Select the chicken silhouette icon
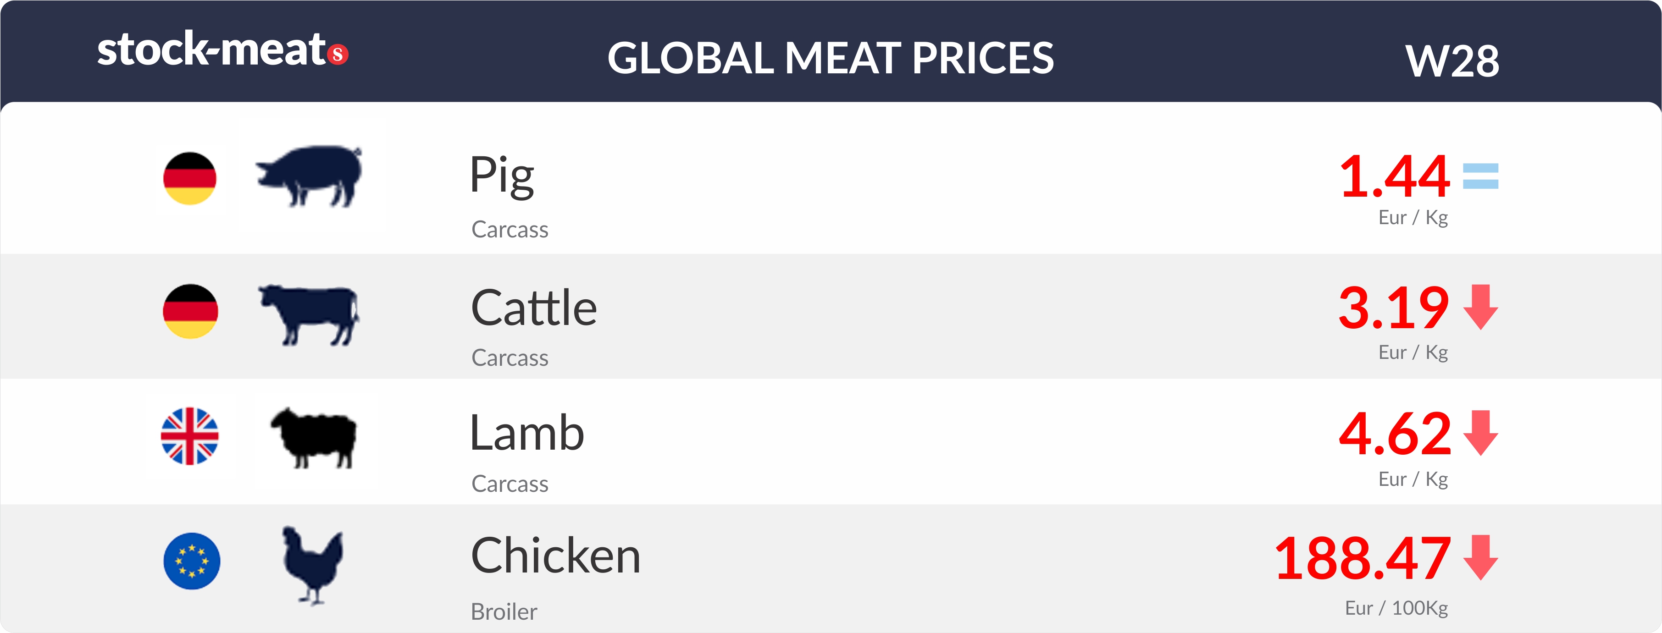Viewport: 1662px width, 633px height. point(313,565)
